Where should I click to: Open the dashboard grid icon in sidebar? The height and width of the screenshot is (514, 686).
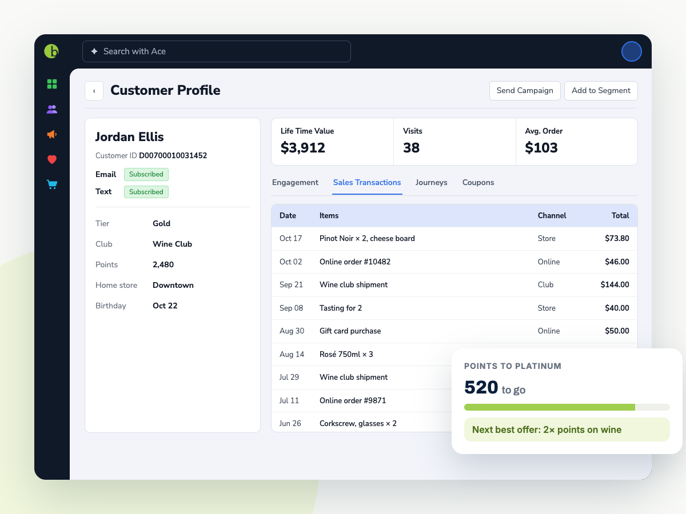click(52, 84)
